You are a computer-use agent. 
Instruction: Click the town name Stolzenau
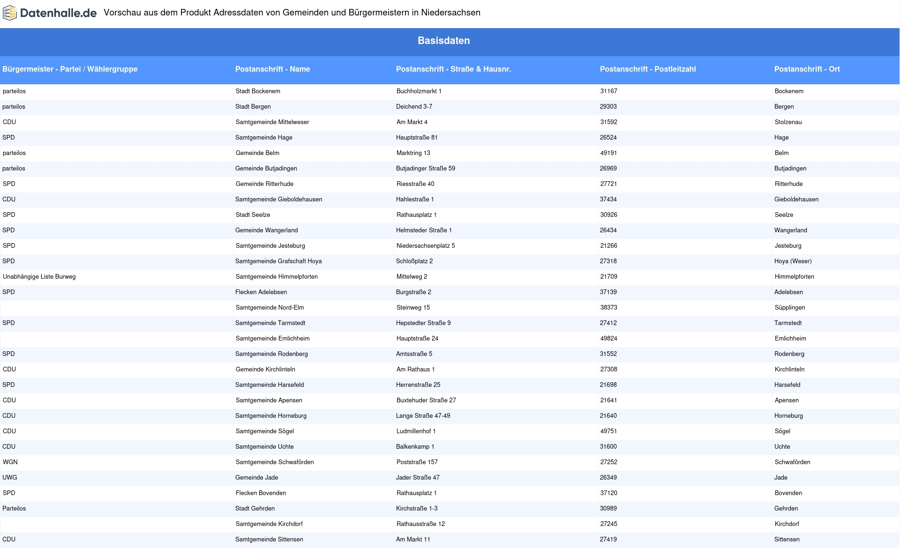(788, 122)
